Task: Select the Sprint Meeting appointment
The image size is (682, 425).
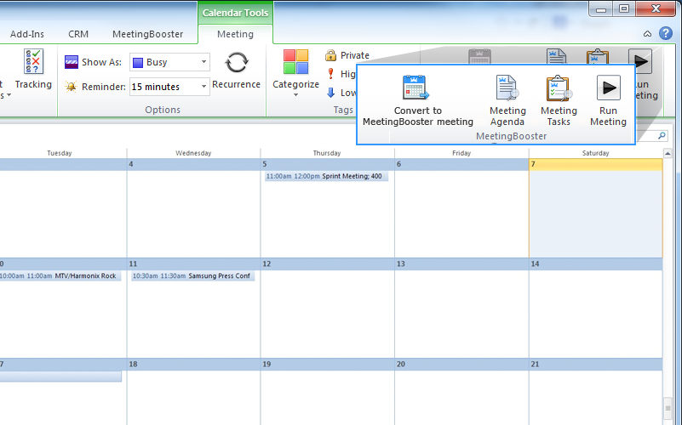Action: click(x=327, y=176)
